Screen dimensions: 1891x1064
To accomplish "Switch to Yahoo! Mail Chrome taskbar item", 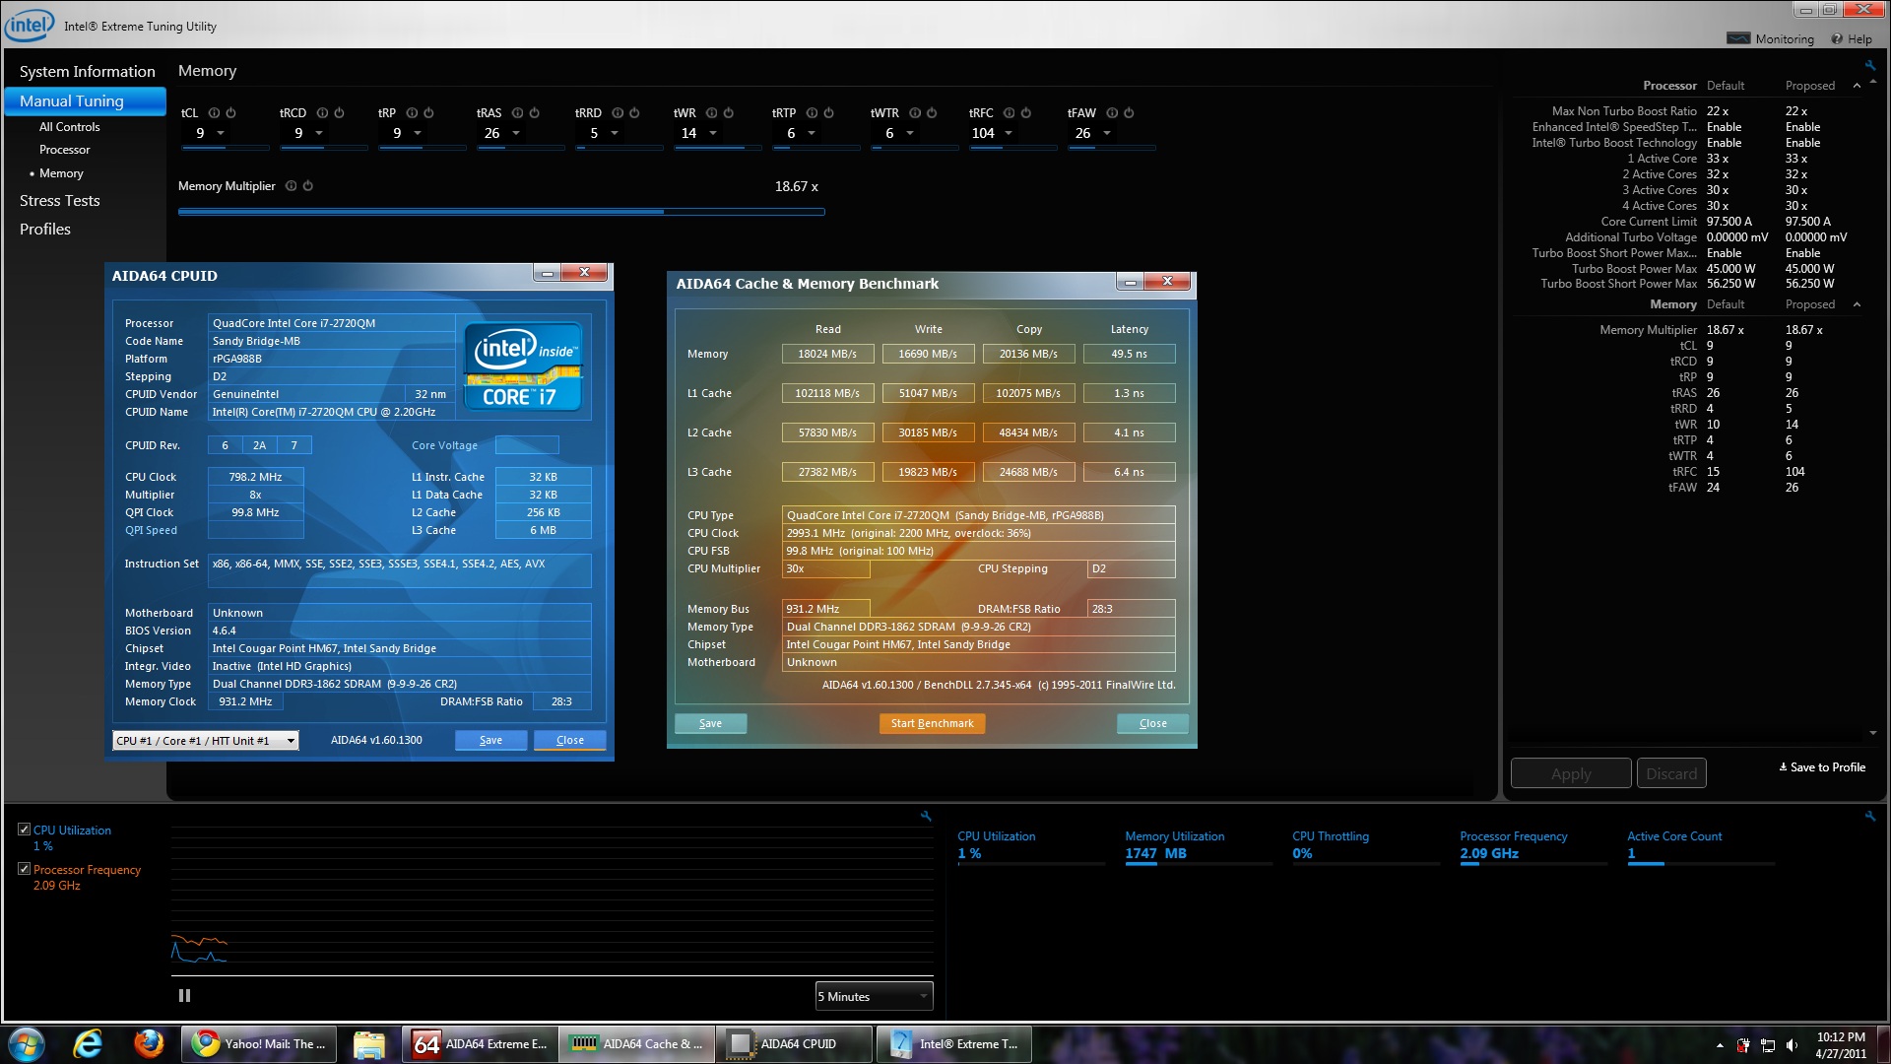I will 260,1044.
